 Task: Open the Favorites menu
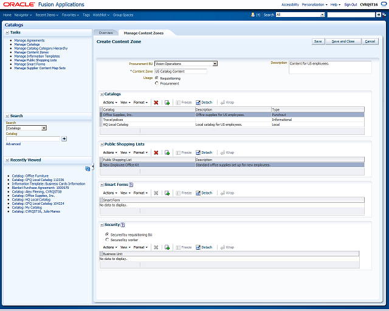(x=71, y=15)
